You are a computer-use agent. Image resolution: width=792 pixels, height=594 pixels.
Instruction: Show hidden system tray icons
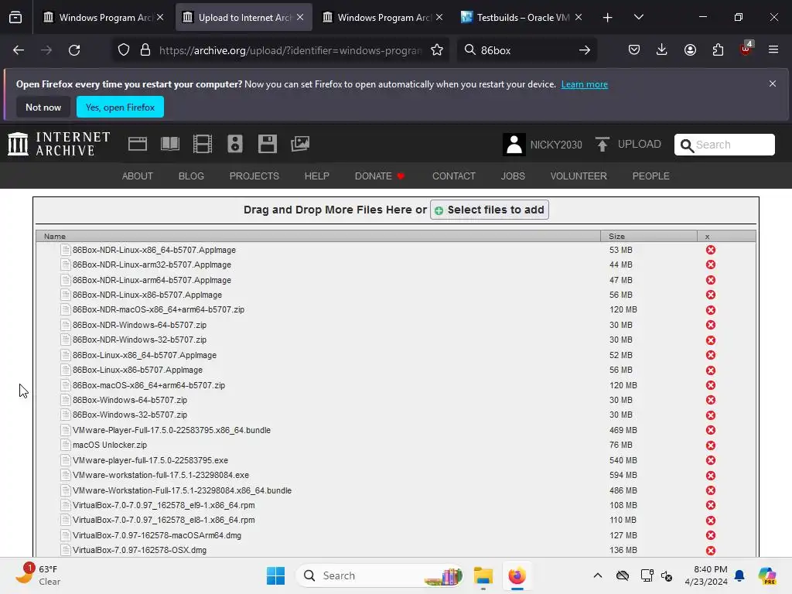pos(598,575)
